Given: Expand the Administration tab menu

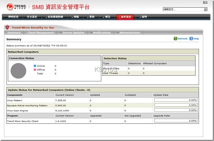Looking at the screenshot, I should coord(129,32).
